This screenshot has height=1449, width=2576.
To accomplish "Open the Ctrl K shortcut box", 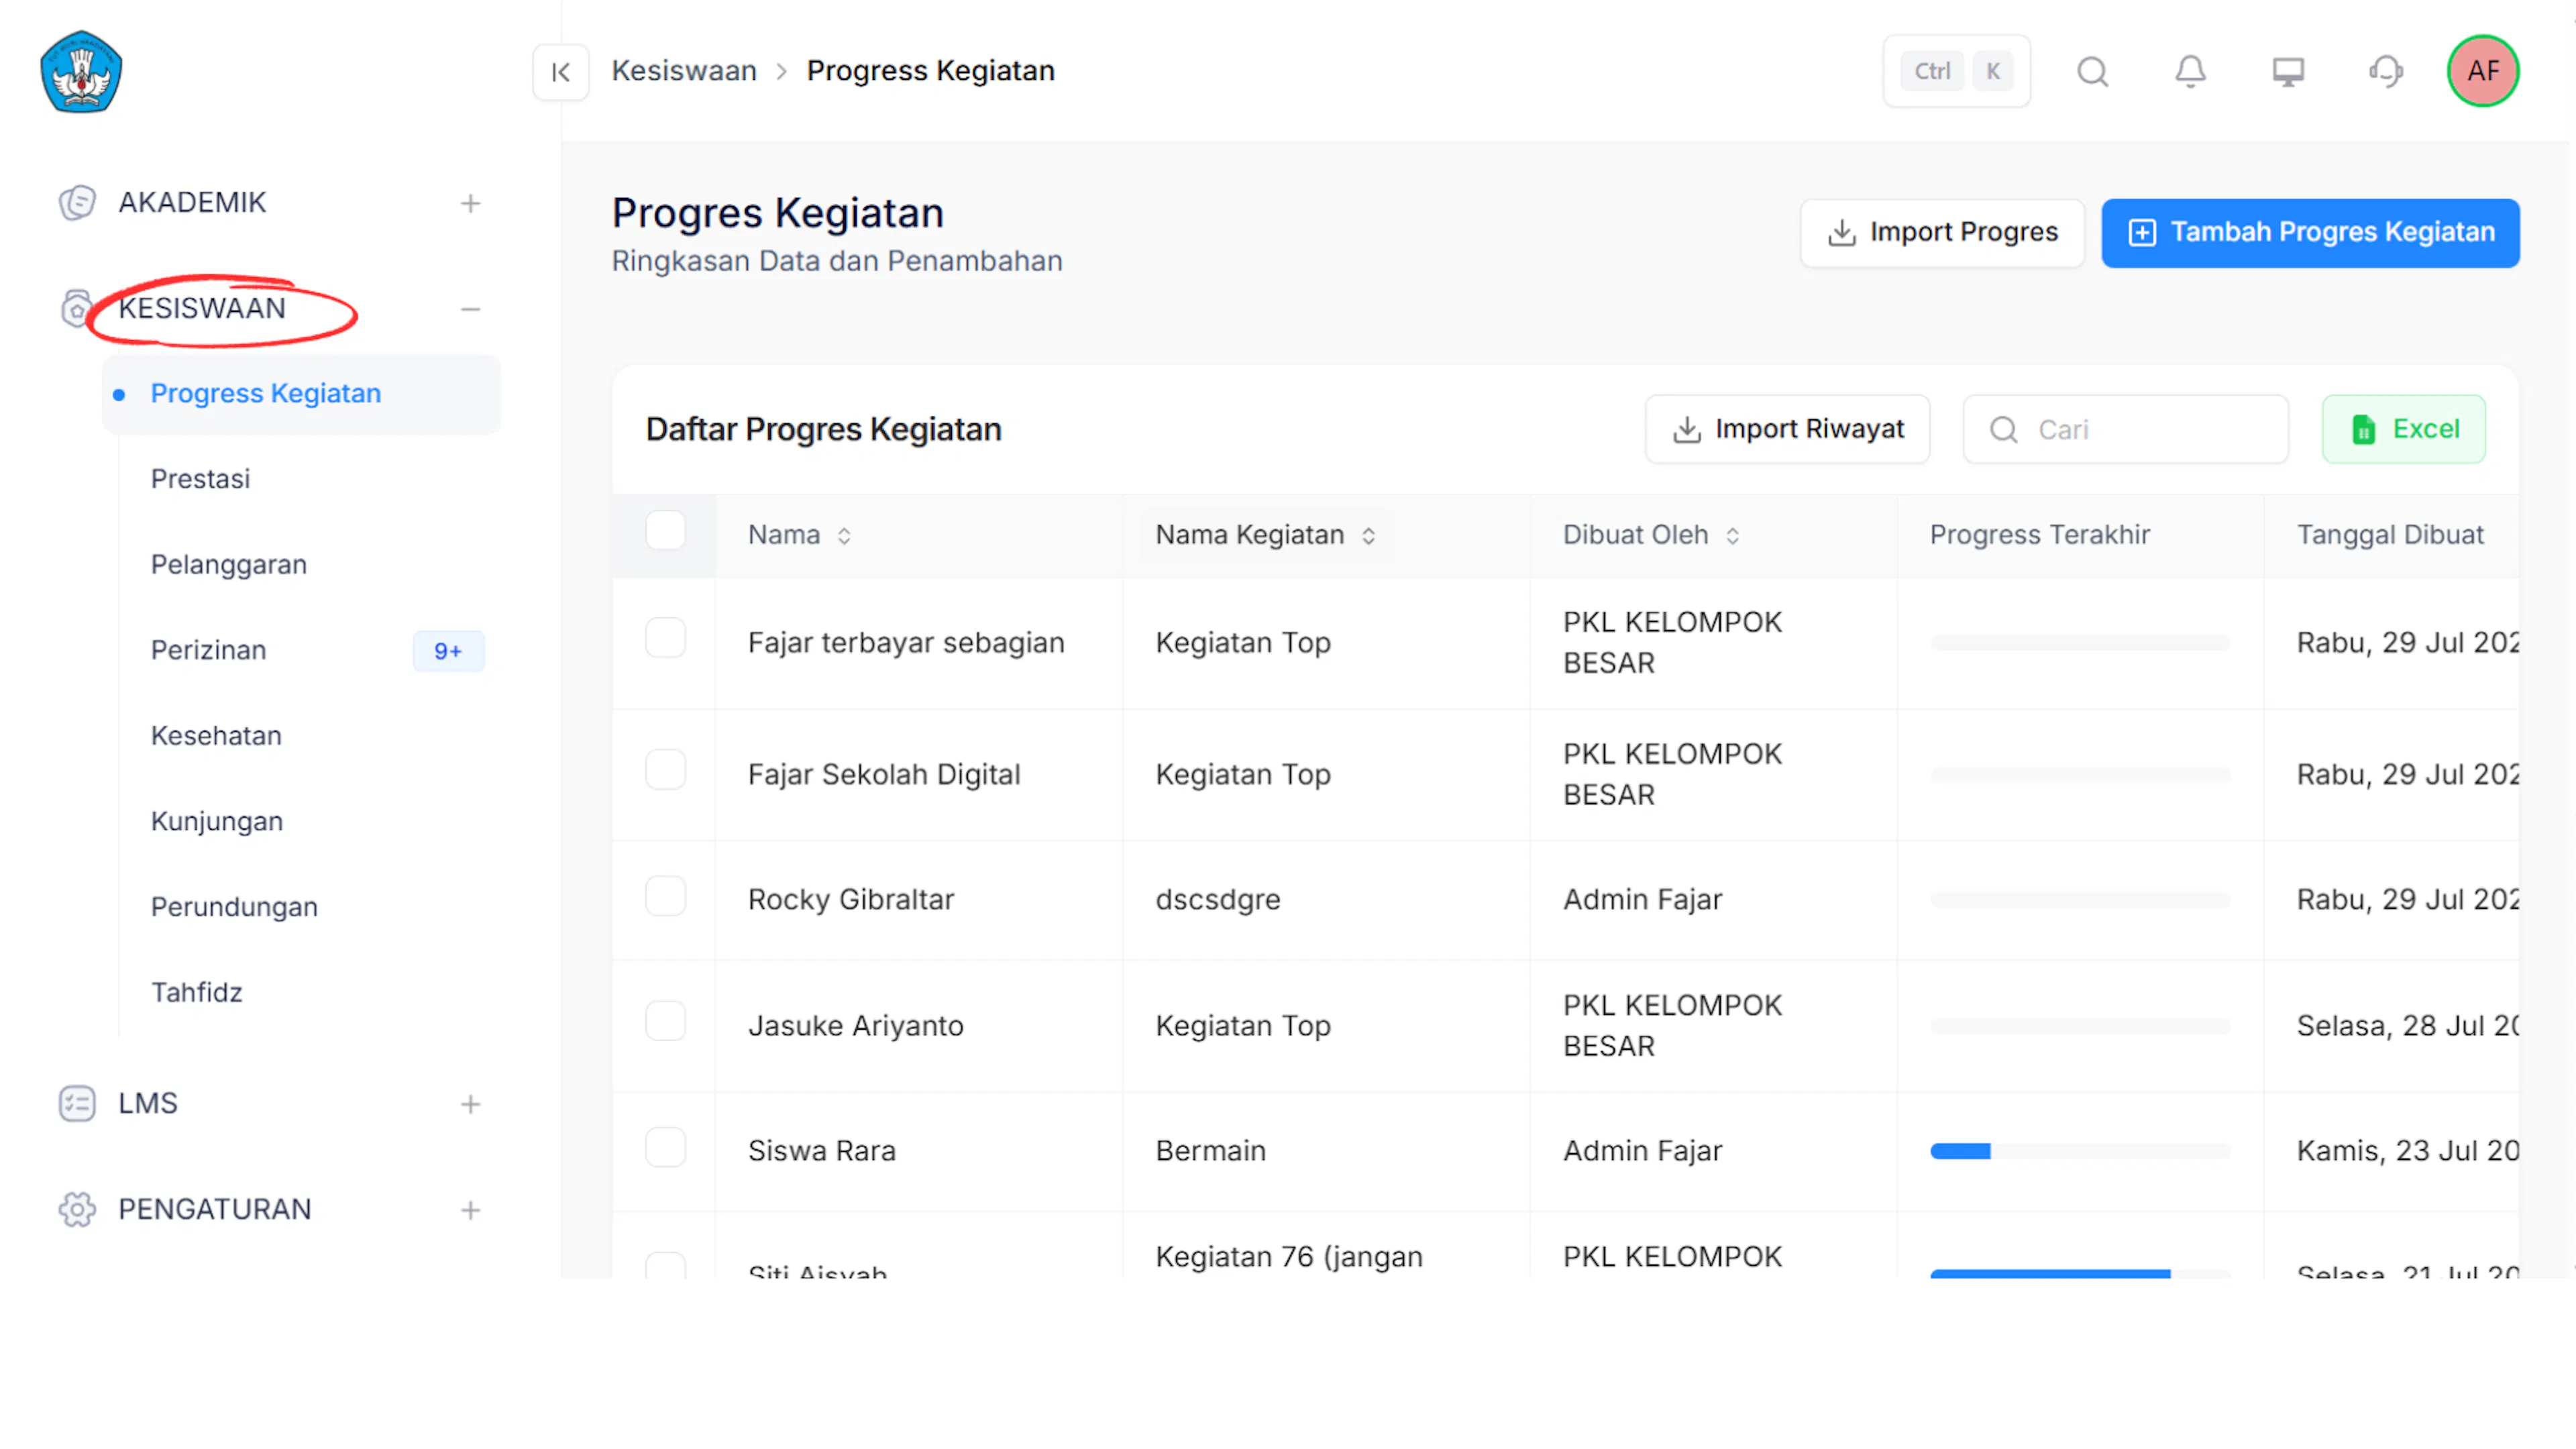I will [1957, 71].
